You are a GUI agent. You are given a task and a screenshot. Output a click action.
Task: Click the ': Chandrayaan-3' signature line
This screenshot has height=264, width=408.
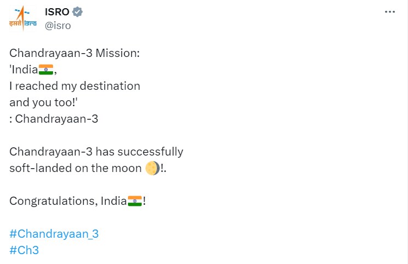54,119
